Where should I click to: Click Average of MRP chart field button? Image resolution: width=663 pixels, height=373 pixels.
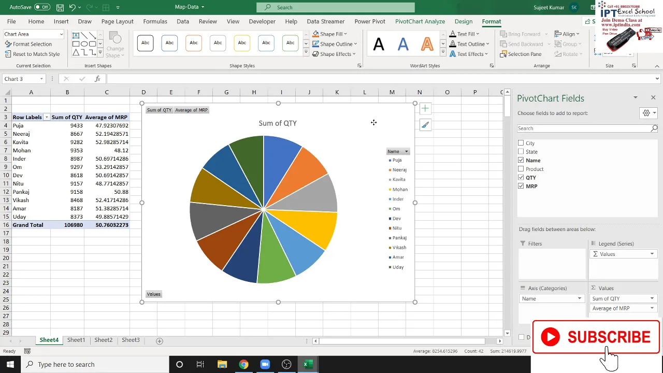pyautogui.click(x=191, y=110)
